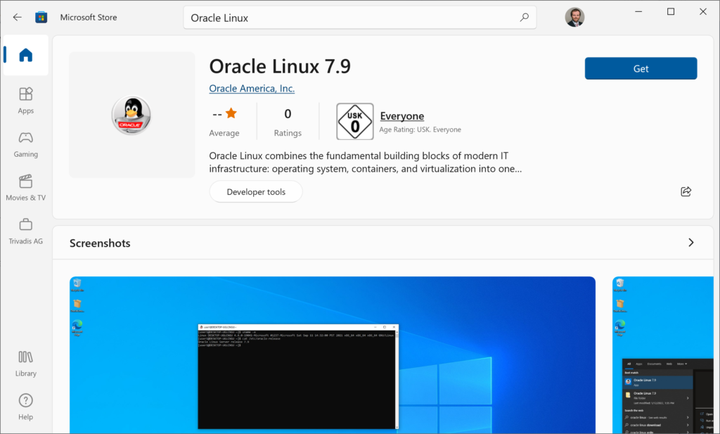Open the Everyone age rating link
The width and height of the screenshot is (720, 434).
401,116
